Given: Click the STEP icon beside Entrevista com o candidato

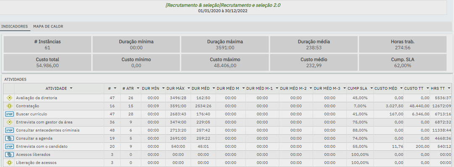Looking at the screenshot, I should point(9,146).
